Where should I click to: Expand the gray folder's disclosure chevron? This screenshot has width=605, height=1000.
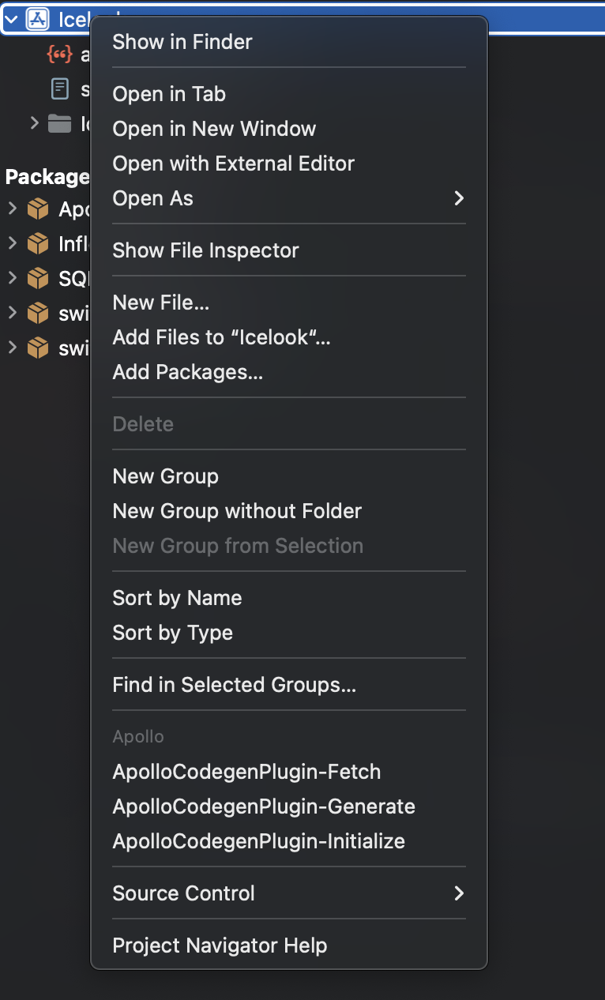tap(34, 123)
